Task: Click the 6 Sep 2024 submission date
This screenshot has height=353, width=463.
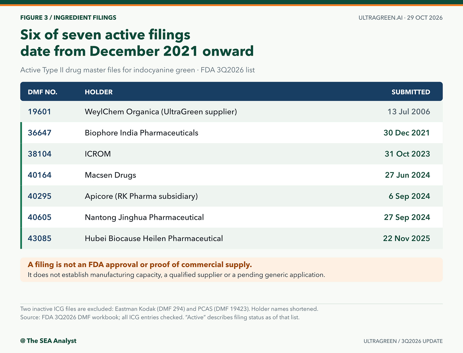Action: pyautogui.click(x=409, y=196)
